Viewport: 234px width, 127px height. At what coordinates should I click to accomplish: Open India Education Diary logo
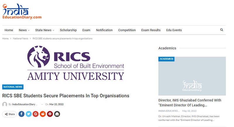pyautogui.click(x=22, y=11)
